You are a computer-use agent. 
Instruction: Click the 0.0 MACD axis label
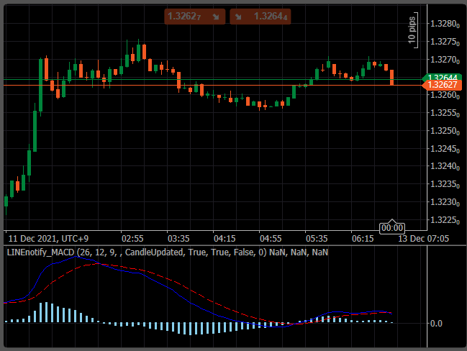pos(436,324)
